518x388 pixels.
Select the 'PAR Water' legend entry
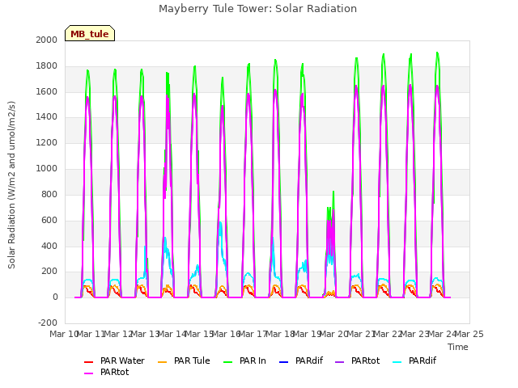114,361
